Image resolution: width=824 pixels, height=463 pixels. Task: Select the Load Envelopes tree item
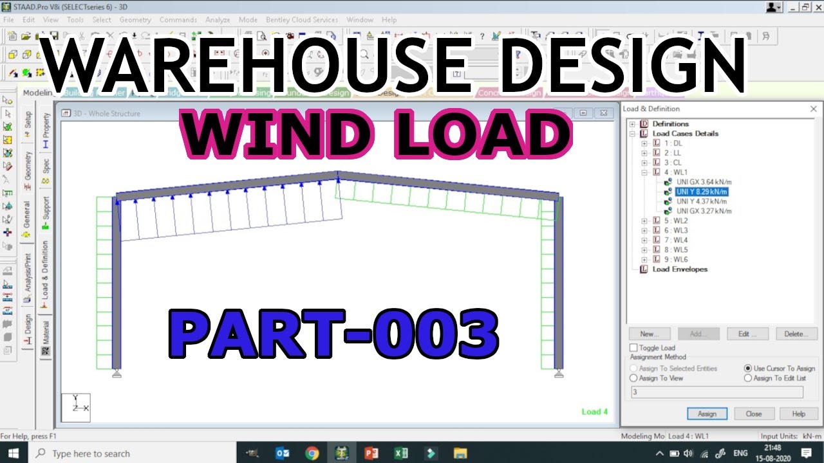(680, 269)
